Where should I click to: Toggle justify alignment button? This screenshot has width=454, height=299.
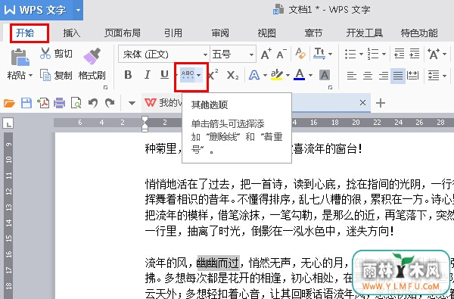(398, 76)
